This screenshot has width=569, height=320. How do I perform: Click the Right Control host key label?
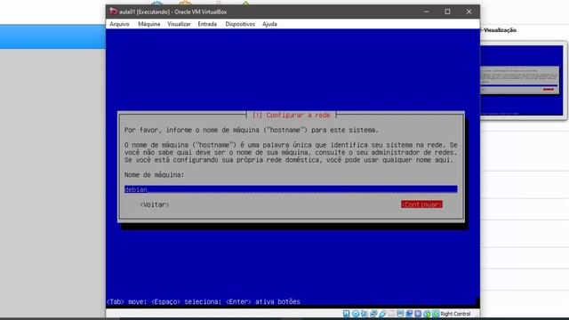click(455, 314)
